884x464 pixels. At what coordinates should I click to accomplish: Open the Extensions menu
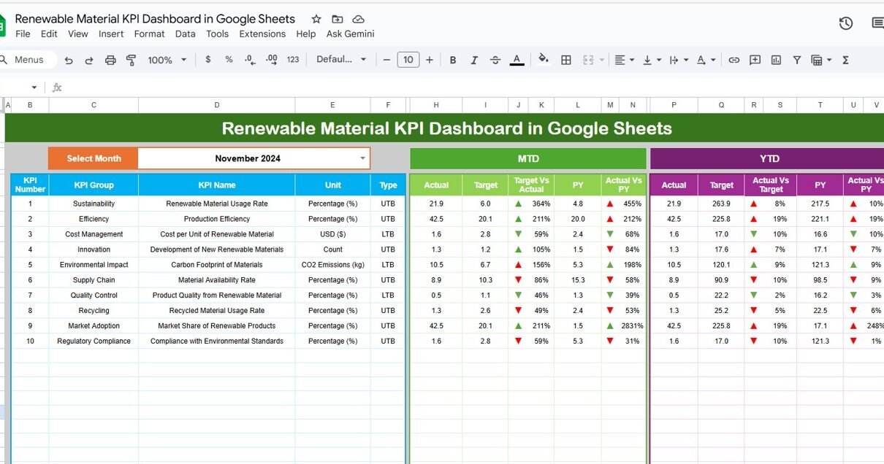(x=262, y=34)
